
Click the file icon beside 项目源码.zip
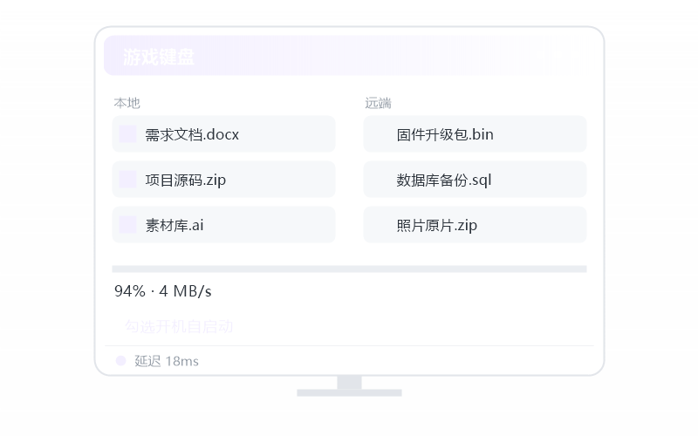[x=127, y=180]
